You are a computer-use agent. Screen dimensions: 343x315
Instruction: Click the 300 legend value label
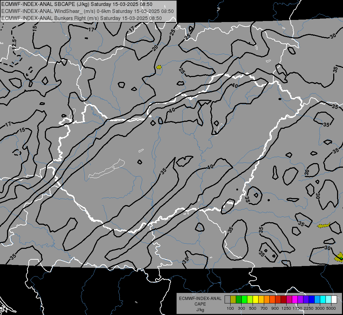click(x=241, y=308)
